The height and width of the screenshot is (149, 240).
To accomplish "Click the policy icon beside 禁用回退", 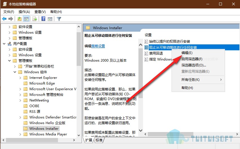I will pos(146,53).
